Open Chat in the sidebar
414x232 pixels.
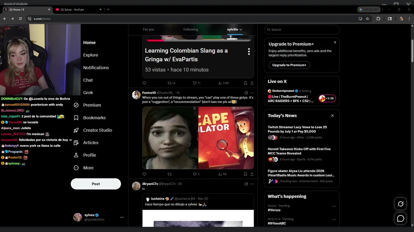[x=88, y=80]
